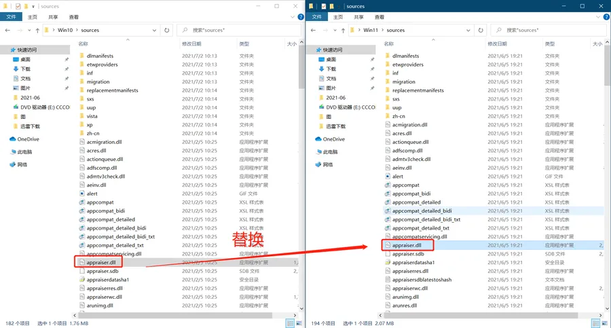Screen dimensions: 611x328
Task: Select 迅雷下载 folder in Win11 navigation pane
Action: tap(335, 126)
